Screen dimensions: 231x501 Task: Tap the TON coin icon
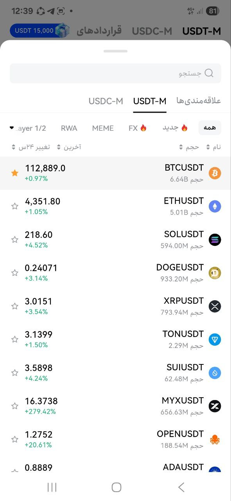pos(215,339)
